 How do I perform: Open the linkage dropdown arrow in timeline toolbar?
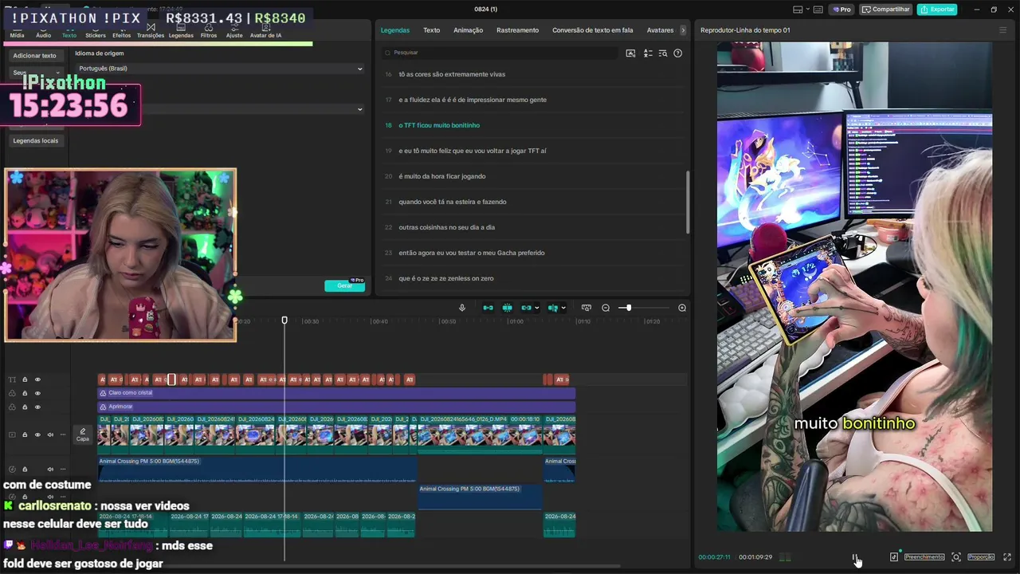click(x=537, y=308)
